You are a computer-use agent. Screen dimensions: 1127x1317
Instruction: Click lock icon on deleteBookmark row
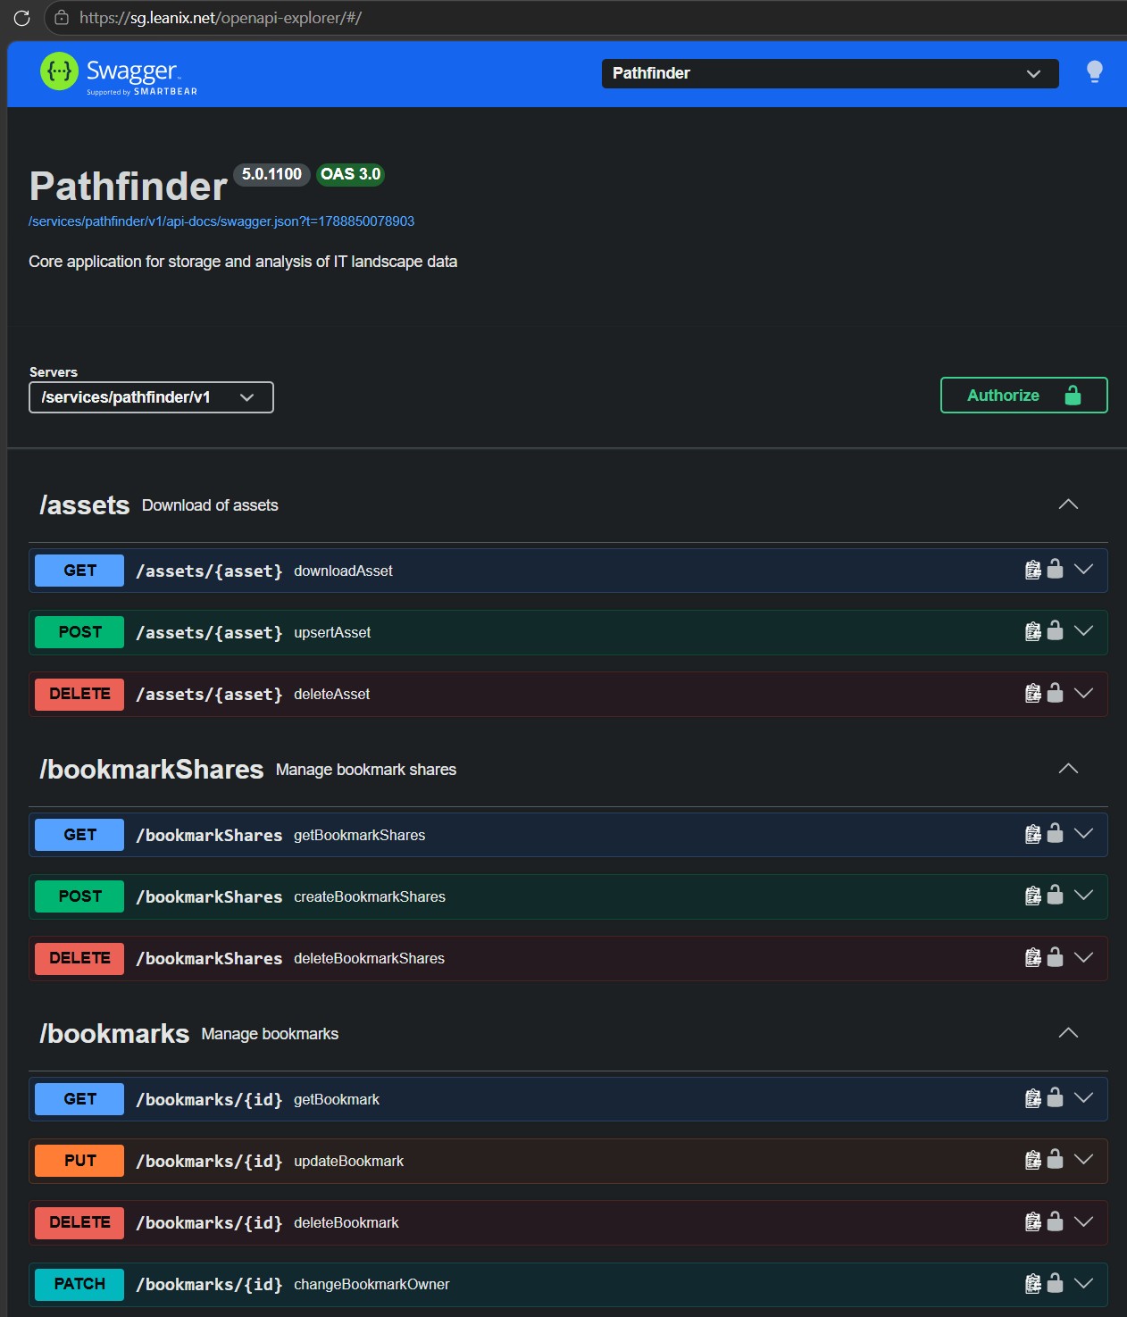tap(1055, 1221)
